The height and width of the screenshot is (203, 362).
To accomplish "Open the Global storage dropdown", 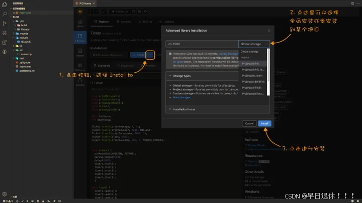I will tap(254, 44).
